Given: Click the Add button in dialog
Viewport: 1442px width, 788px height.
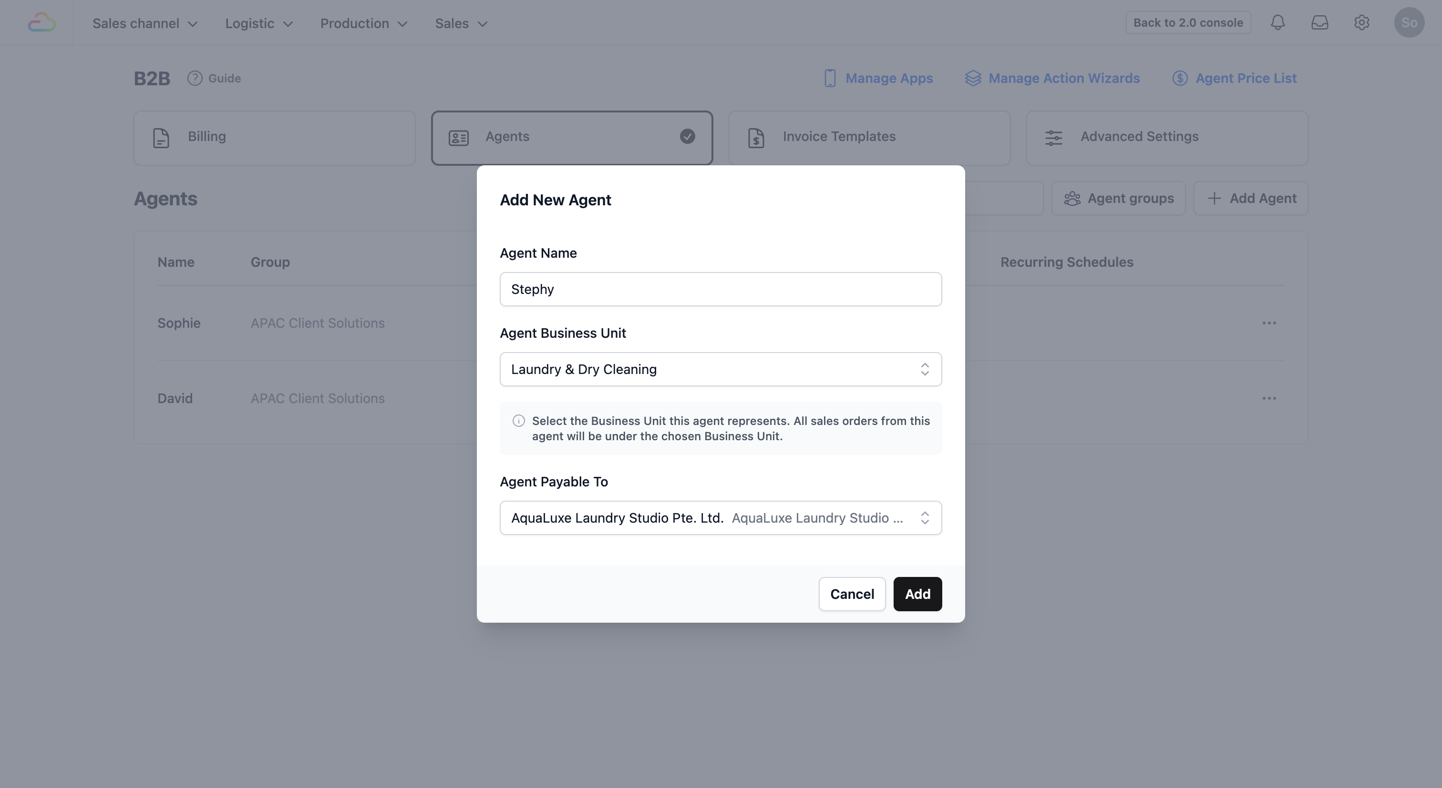Looking at the screenshot, I should pos(917,594).
